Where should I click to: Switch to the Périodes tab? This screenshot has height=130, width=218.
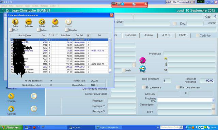tap(131, 35)
